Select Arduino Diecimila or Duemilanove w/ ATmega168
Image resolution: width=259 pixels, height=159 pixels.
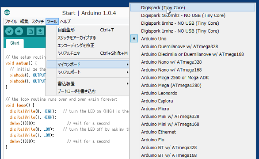click(192, 54)
